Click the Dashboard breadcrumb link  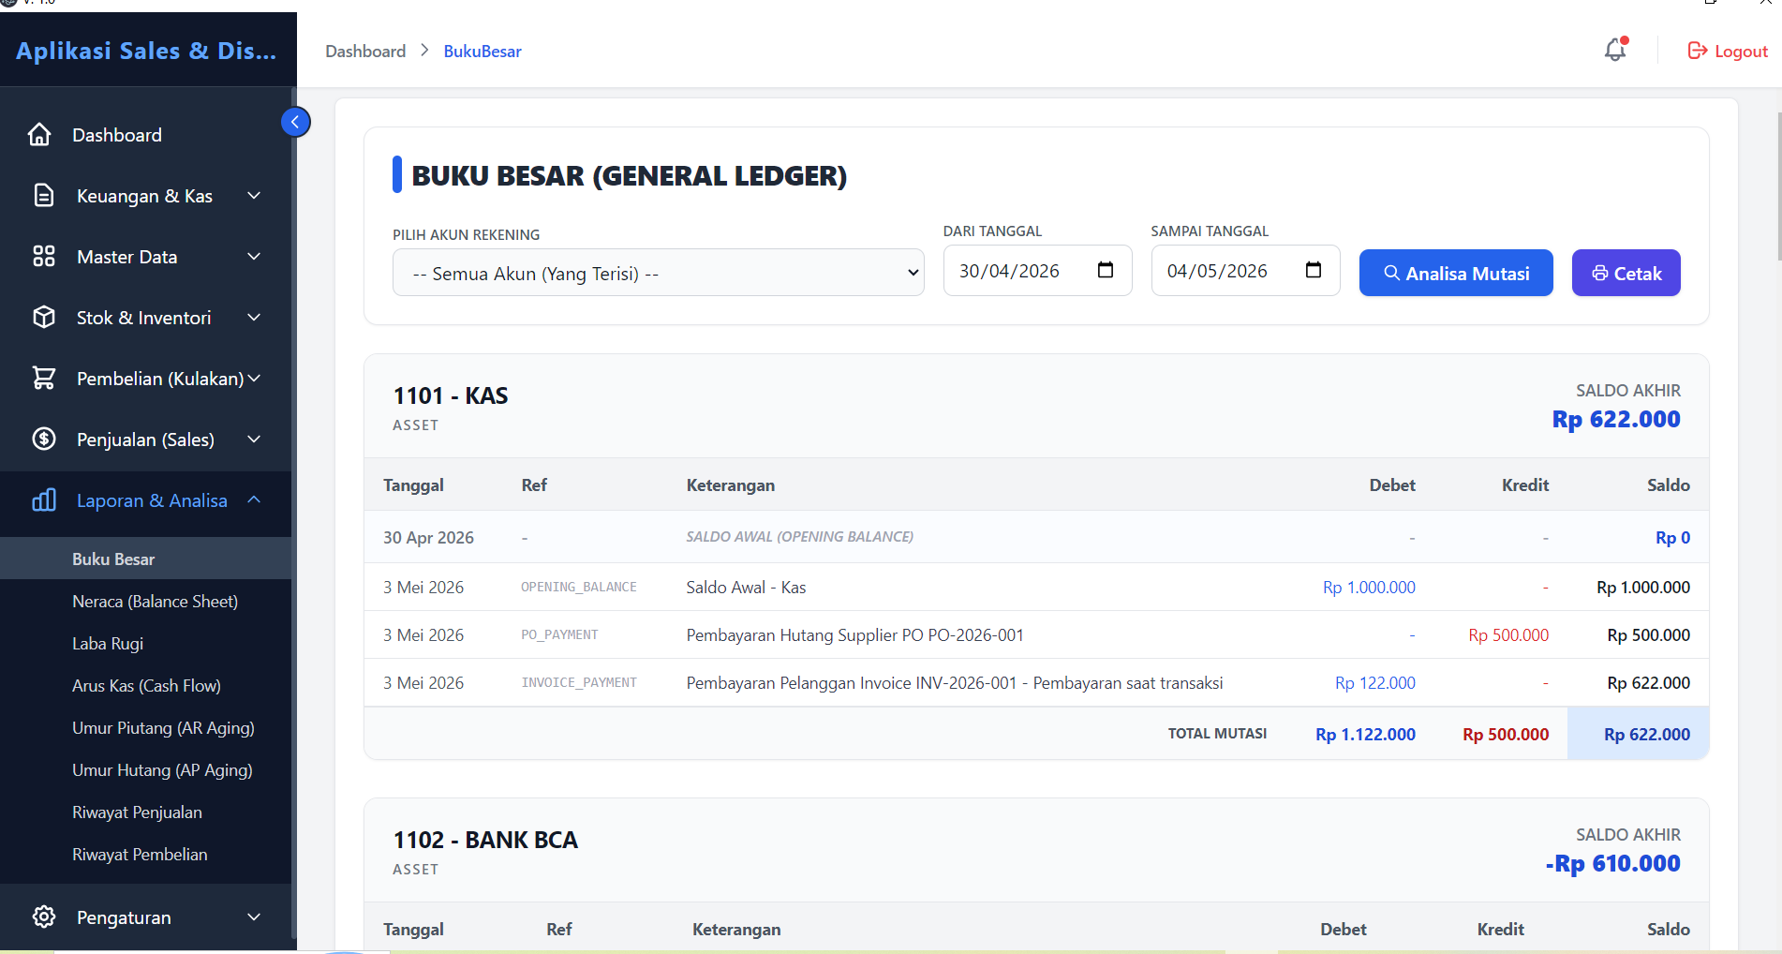click(365, 51)
